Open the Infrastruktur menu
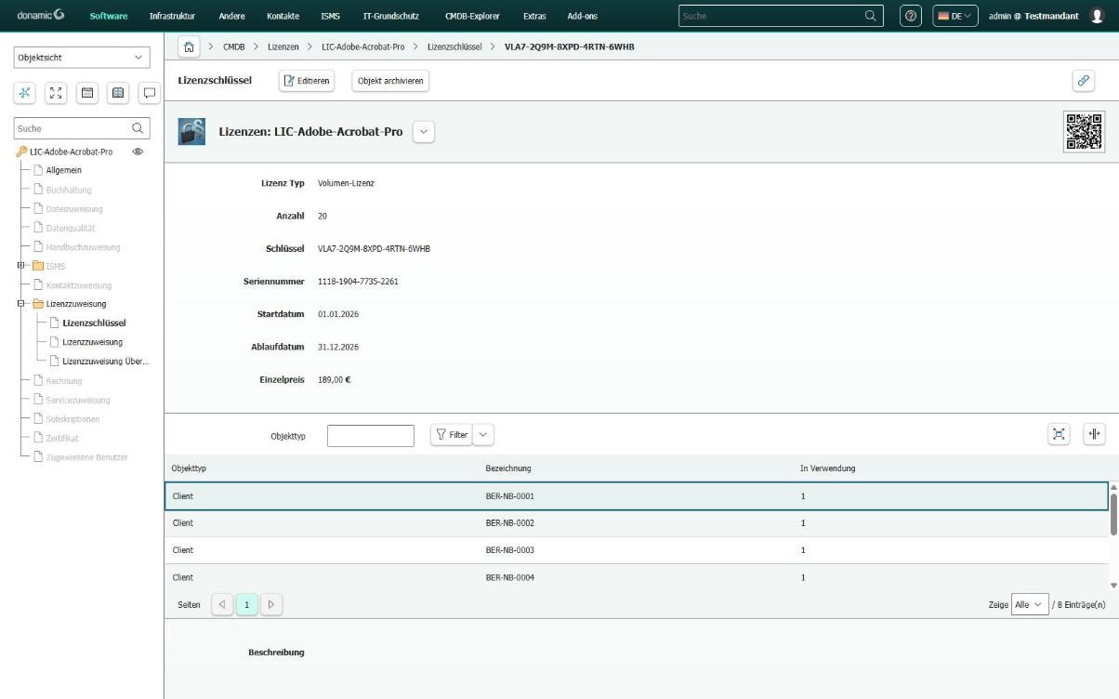The image size is (1119, 699). (172, 16)
